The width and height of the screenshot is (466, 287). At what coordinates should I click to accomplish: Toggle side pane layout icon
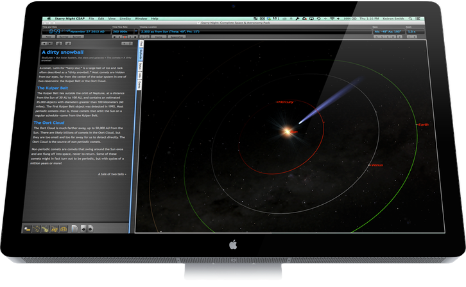click(74, 229)
